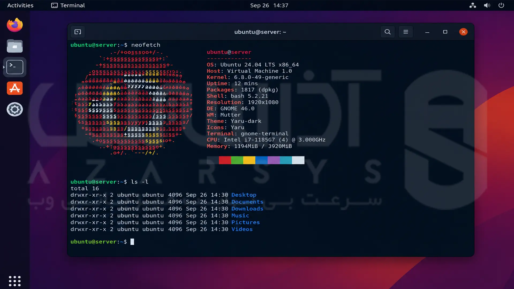
Task: Click the terminal cursor at last prompt
Action: point(132,242)
